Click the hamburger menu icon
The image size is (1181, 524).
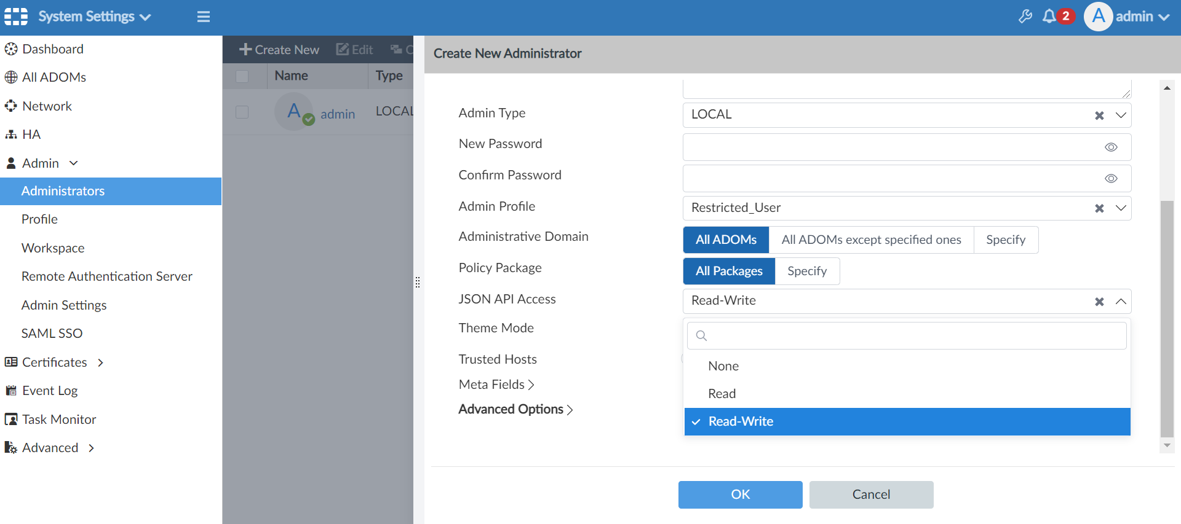(204, 17)
